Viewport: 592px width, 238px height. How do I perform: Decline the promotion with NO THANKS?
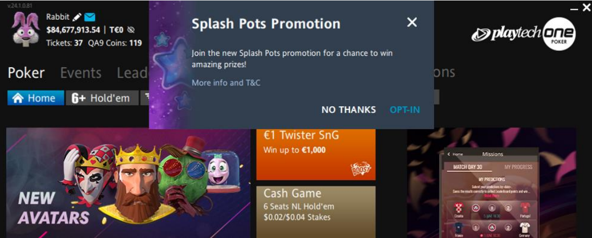[348, 110]
